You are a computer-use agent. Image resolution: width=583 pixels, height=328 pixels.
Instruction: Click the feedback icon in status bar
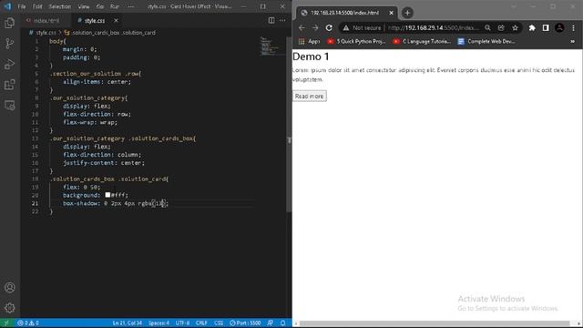pyautogui.click(x=271, y=323)
